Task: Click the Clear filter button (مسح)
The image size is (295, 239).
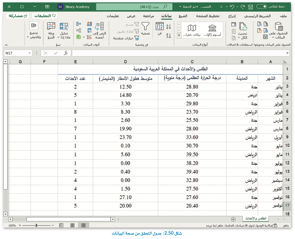Action: click(132, 25)
